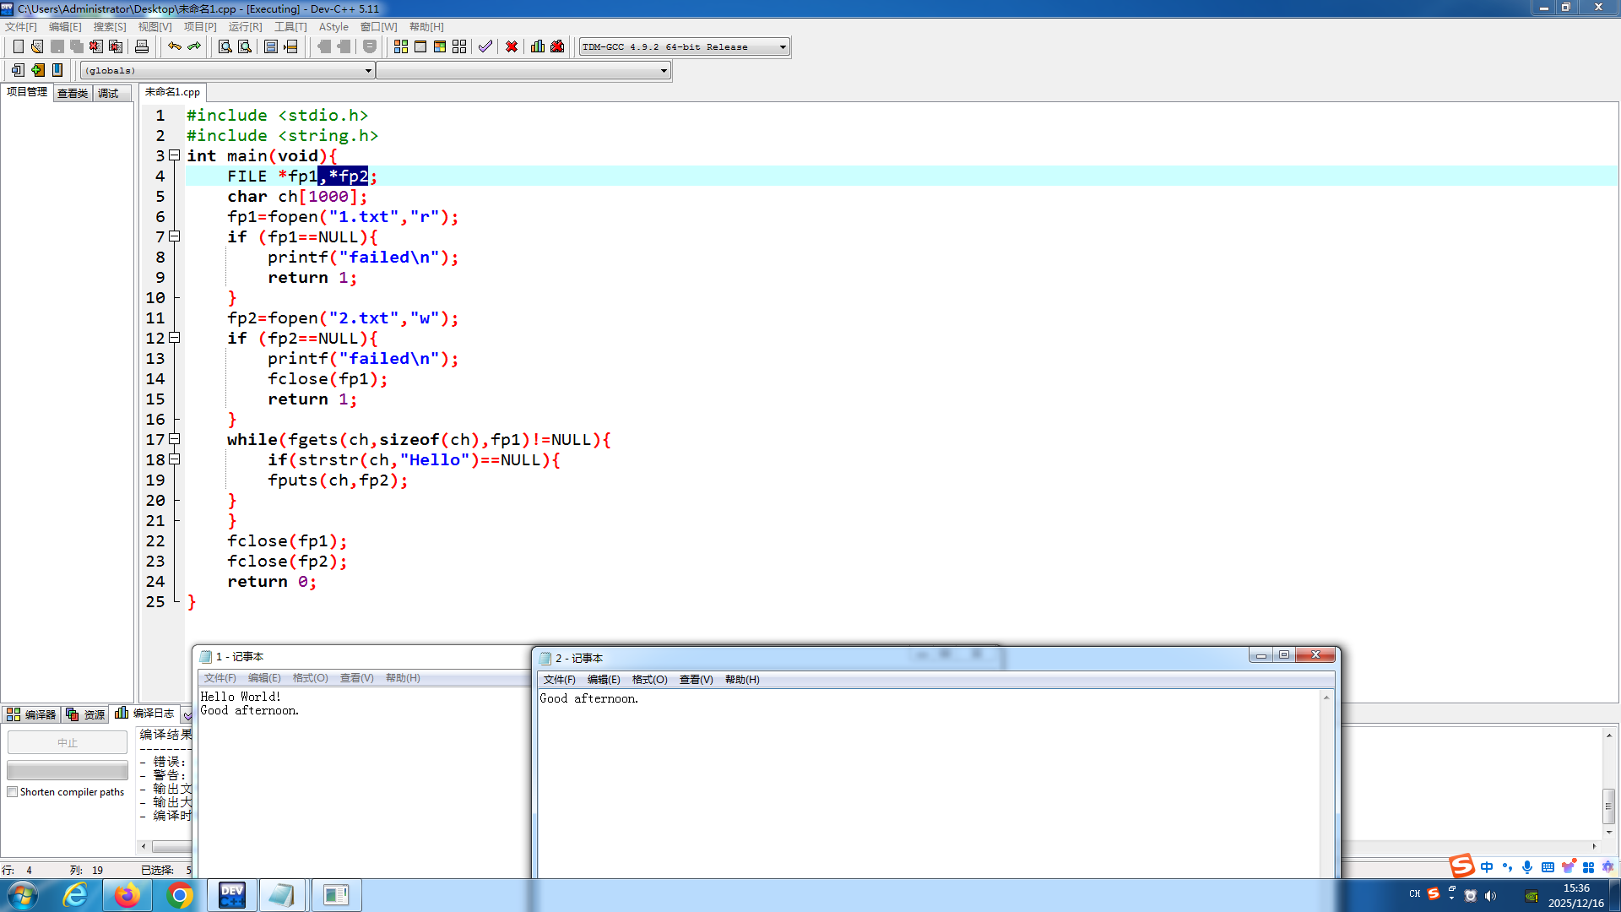Open the (globals) scope dropdown
This screenshot has height=912, width=1621.
tap(368, 71)
